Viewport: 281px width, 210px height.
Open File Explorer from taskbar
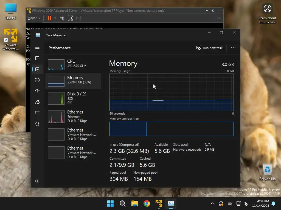[x=134, y=203]
